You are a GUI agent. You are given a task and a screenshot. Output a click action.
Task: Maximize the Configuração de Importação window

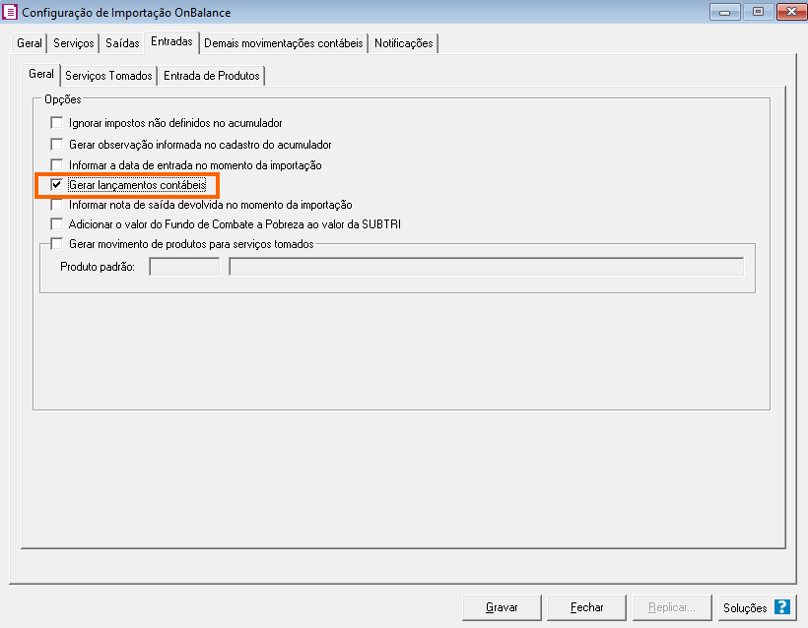[x=758, y=12]
